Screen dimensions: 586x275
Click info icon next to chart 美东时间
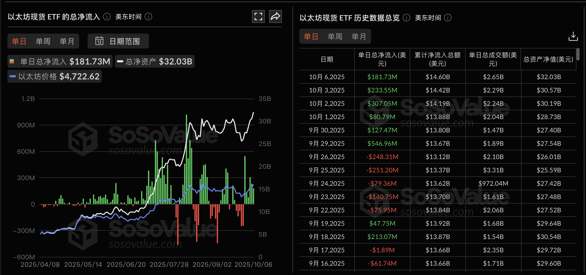[x=148, y=17]
